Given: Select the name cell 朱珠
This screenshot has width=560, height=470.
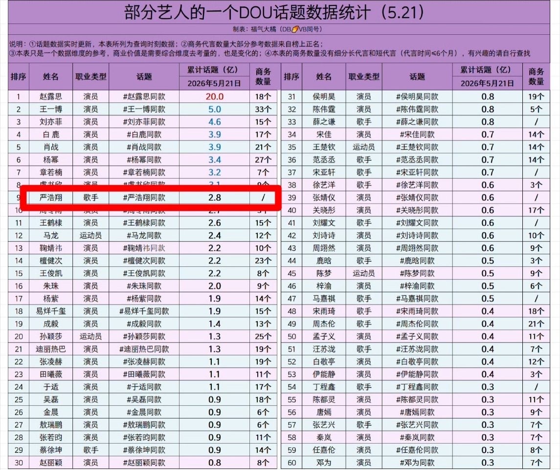Looking at the screenshot, I should pos(51,286).
